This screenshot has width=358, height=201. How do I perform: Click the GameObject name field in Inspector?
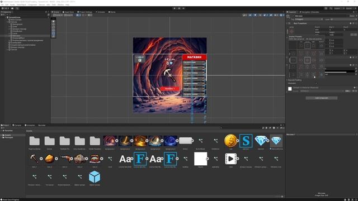pyautogui.click(x=322, y=16)
